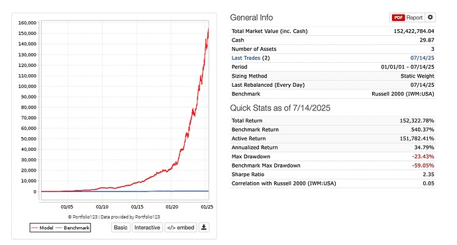Click the Number of Assets label
Image resolution: width=457 pixels, height=245 pixels.
click(254, 49)
